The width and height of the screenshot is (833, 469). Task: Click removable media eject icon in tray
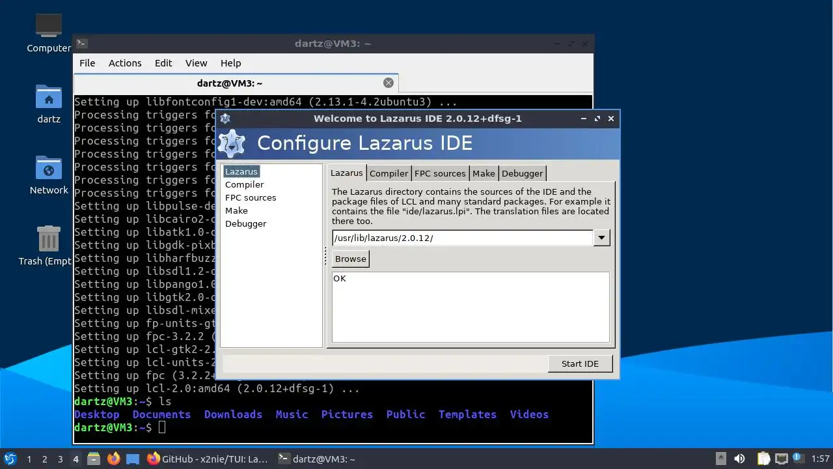click(x=721, y=459)
